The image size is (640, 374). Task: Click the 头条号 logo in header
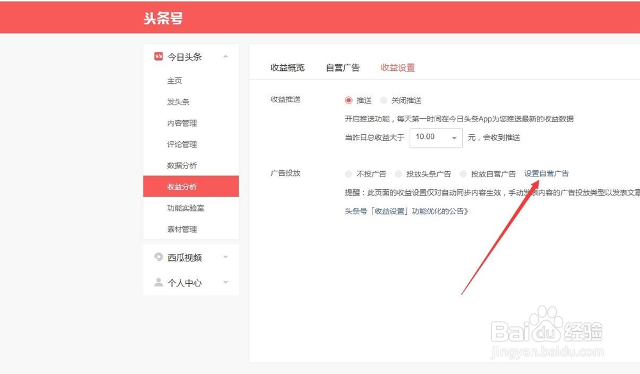tap(163, 18)
